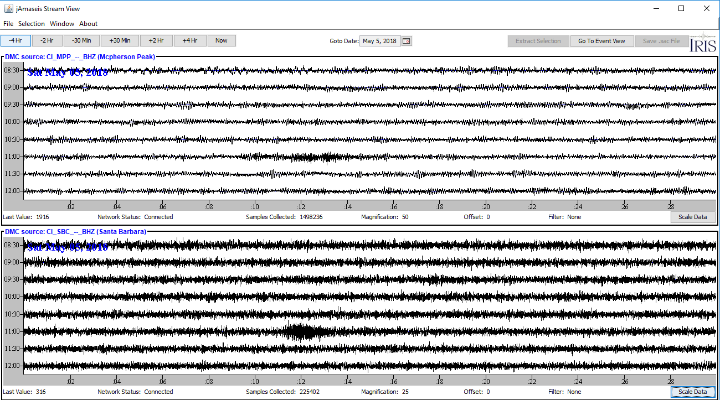
Task: Click the Goto Date field
Action: [x=380, y=41]
